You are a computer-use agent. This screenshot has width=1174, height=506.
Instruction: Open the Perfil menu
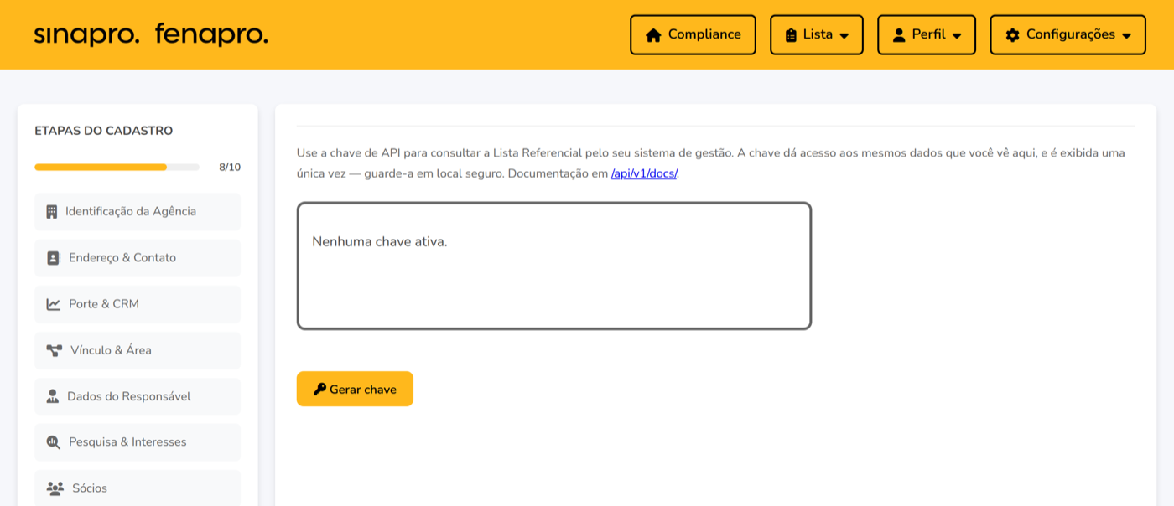click(927, 35)
